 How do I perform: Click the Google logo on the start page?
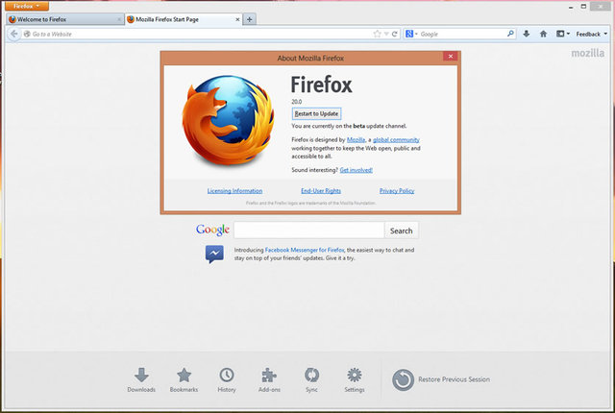212,230
